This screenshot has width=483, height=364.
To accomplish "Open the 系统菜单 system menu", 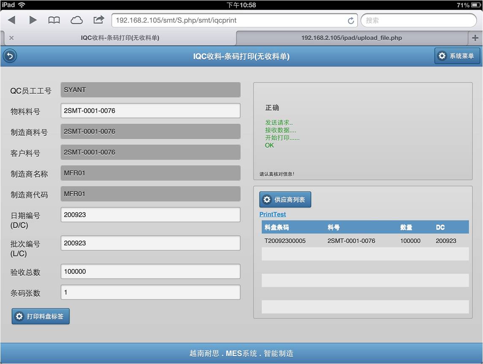I will (x=457, y=56).
